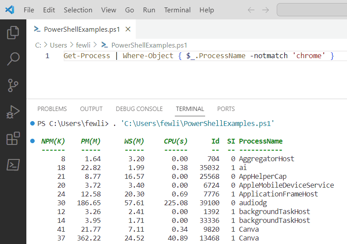This screenshot has width=347, height=244.
Task: Click the CPU value 225.08
Action: [176, 203]
